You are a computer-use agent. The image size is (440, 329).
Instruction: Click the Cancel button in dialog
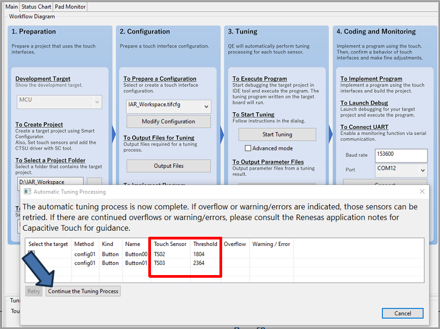(402, 313)
